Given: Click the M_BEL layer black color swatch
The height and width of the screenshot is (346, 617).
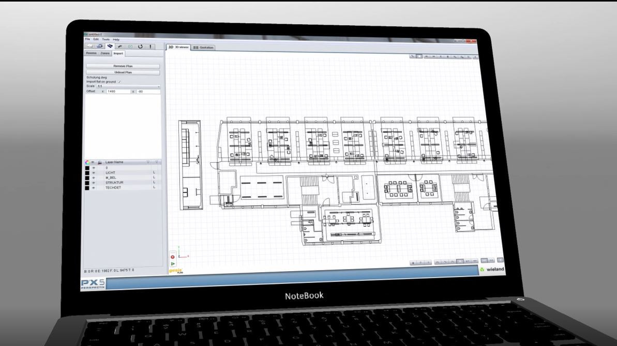Looking at the screenshot, I should click(87, 178).
